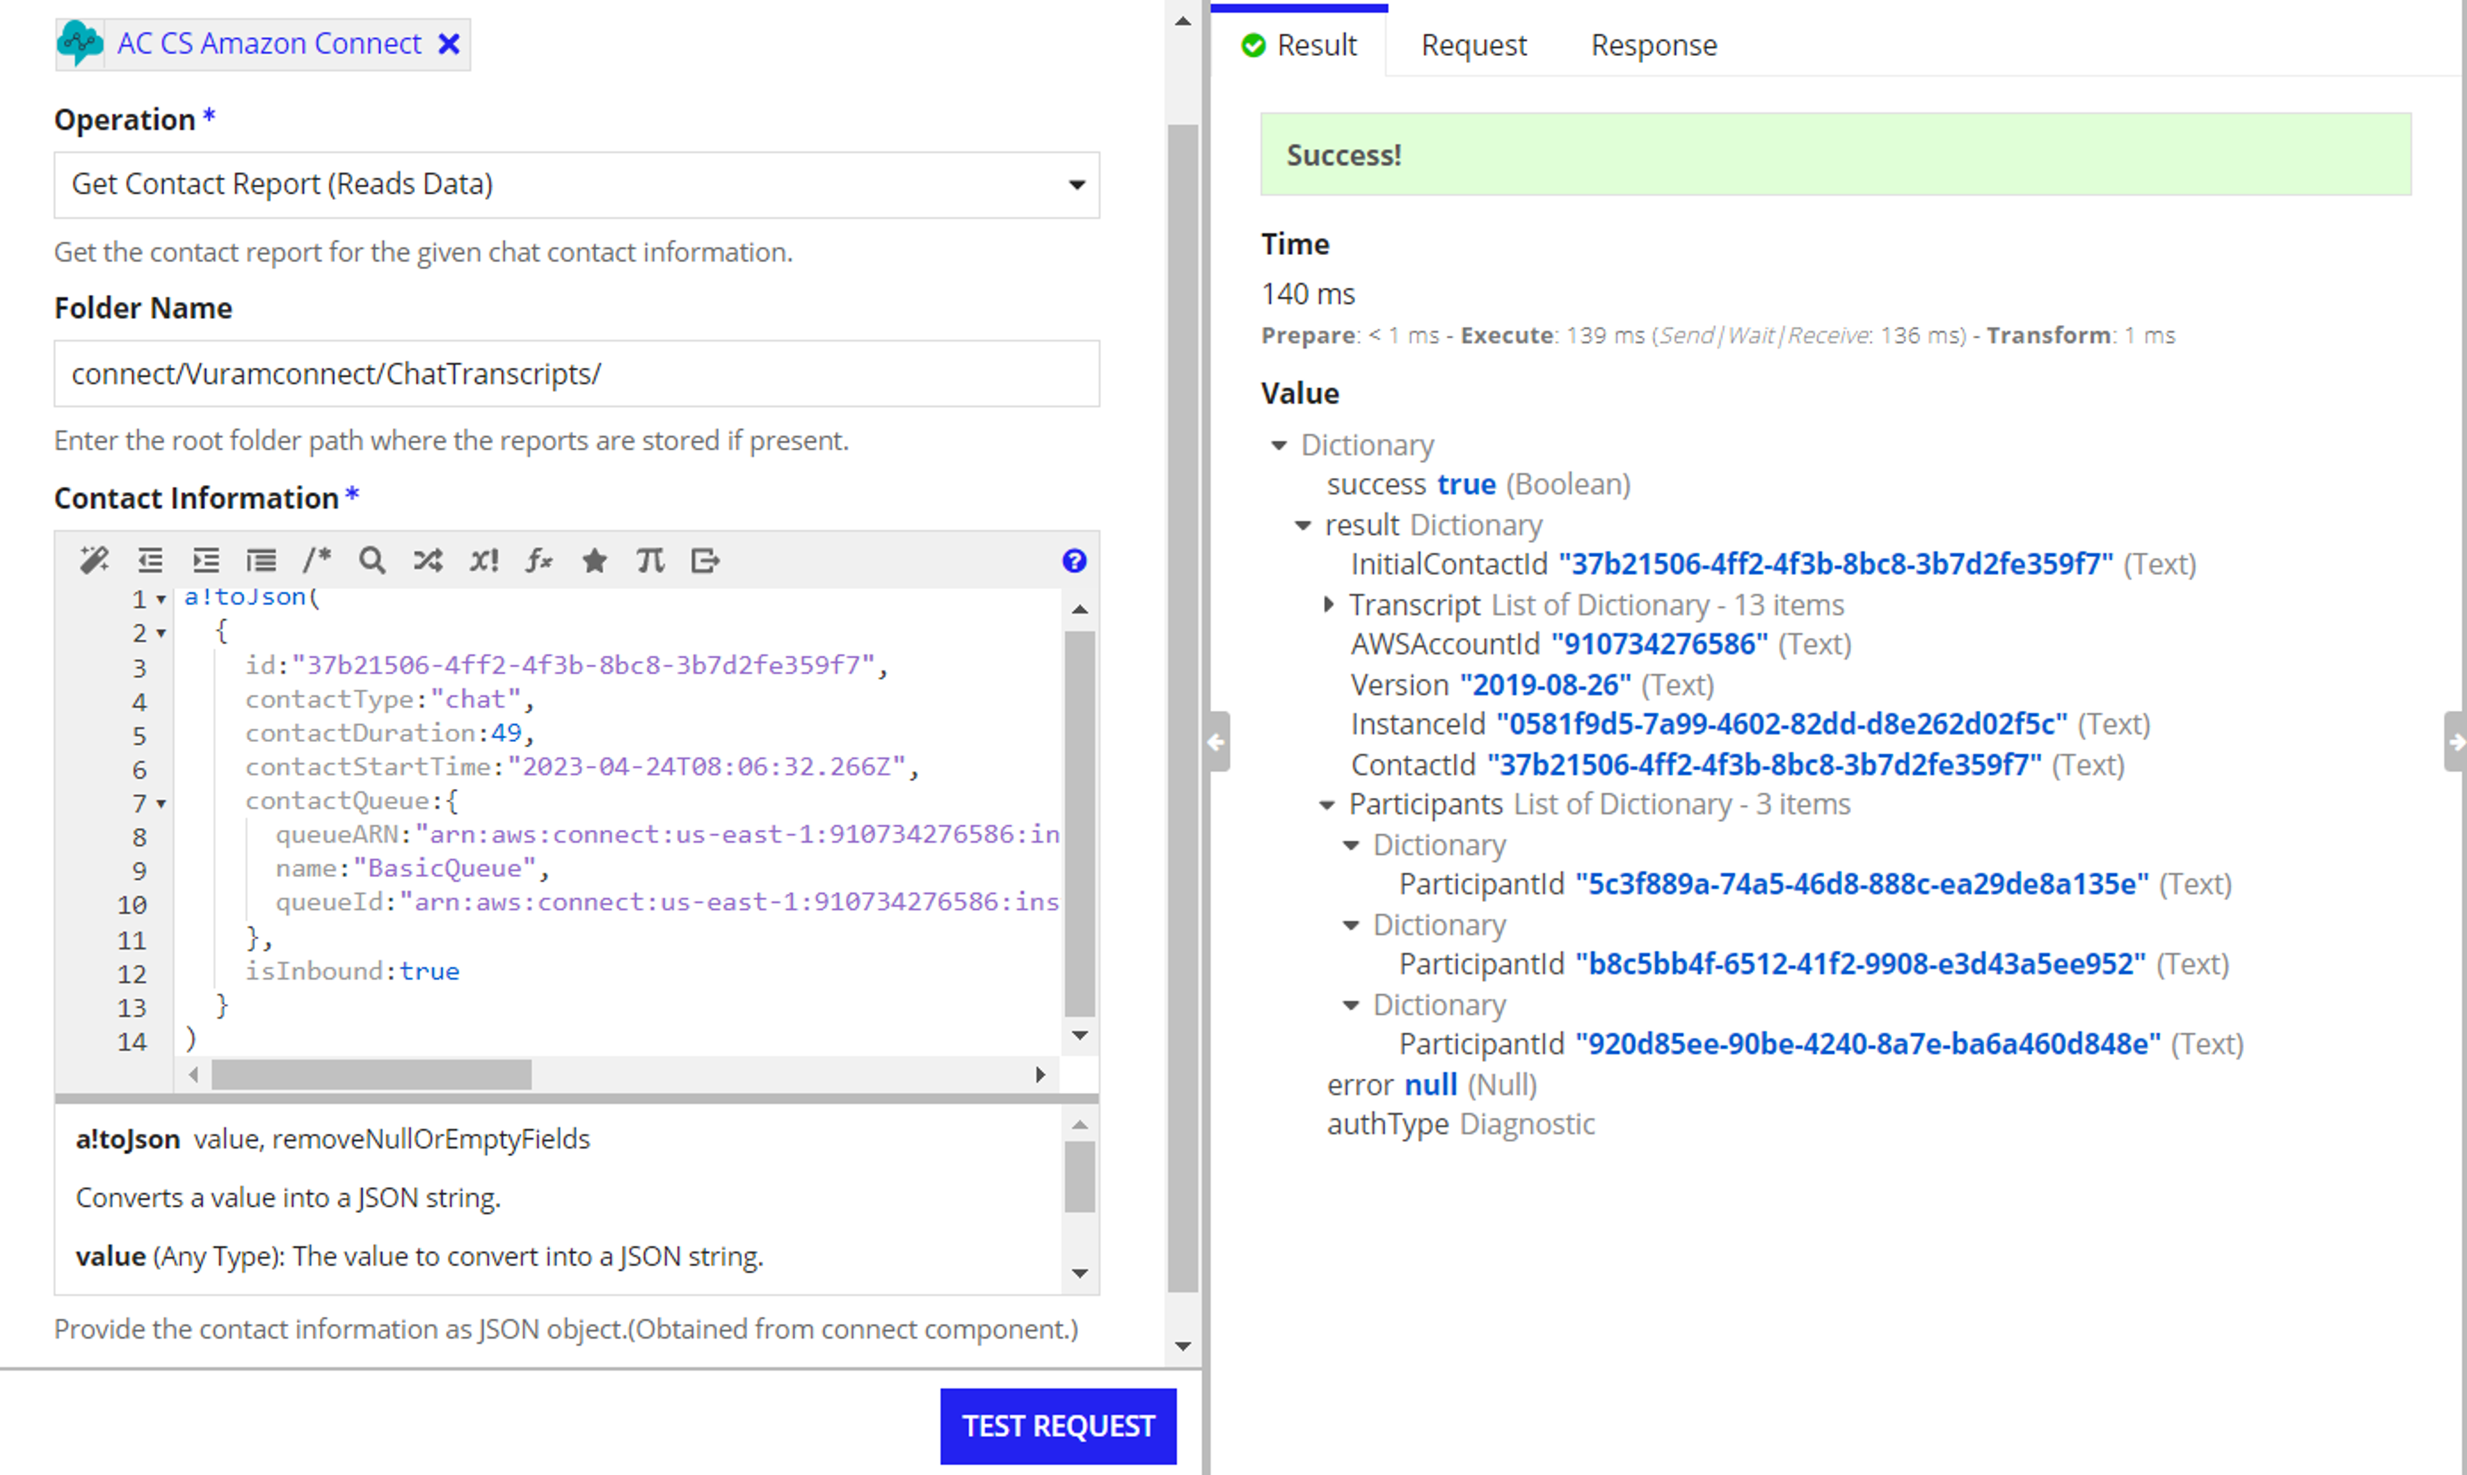
Task: Click the pi constants icon in editor toolbar
Action: pyautogui.click(x=650, y=561)
